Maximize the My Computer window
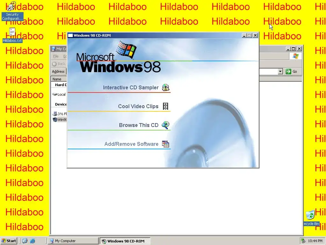326x245 pixels. coord(293,49)
